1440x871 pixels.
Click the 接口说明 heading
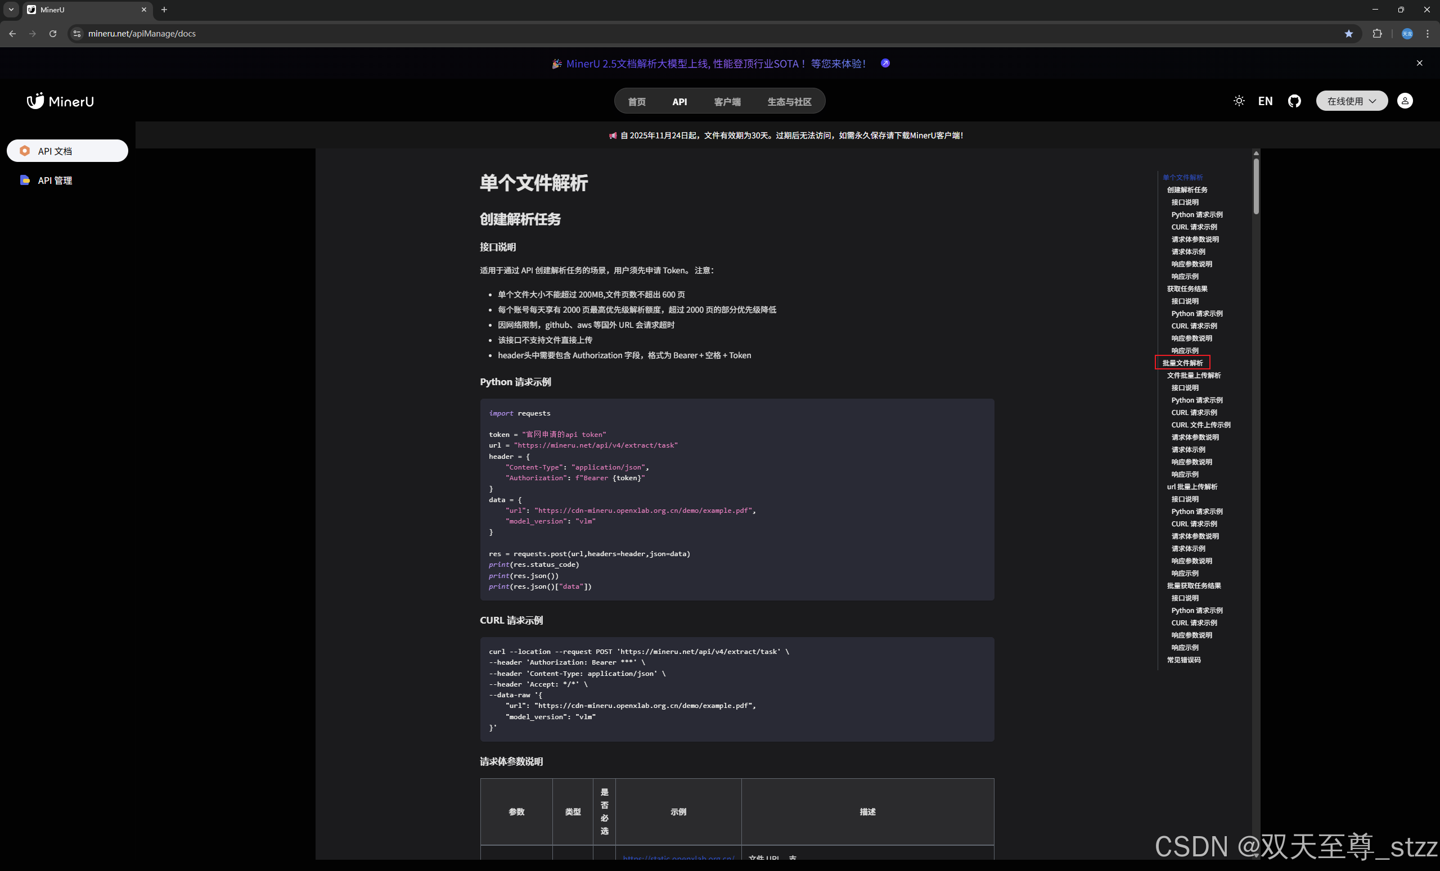click(497, 247)
